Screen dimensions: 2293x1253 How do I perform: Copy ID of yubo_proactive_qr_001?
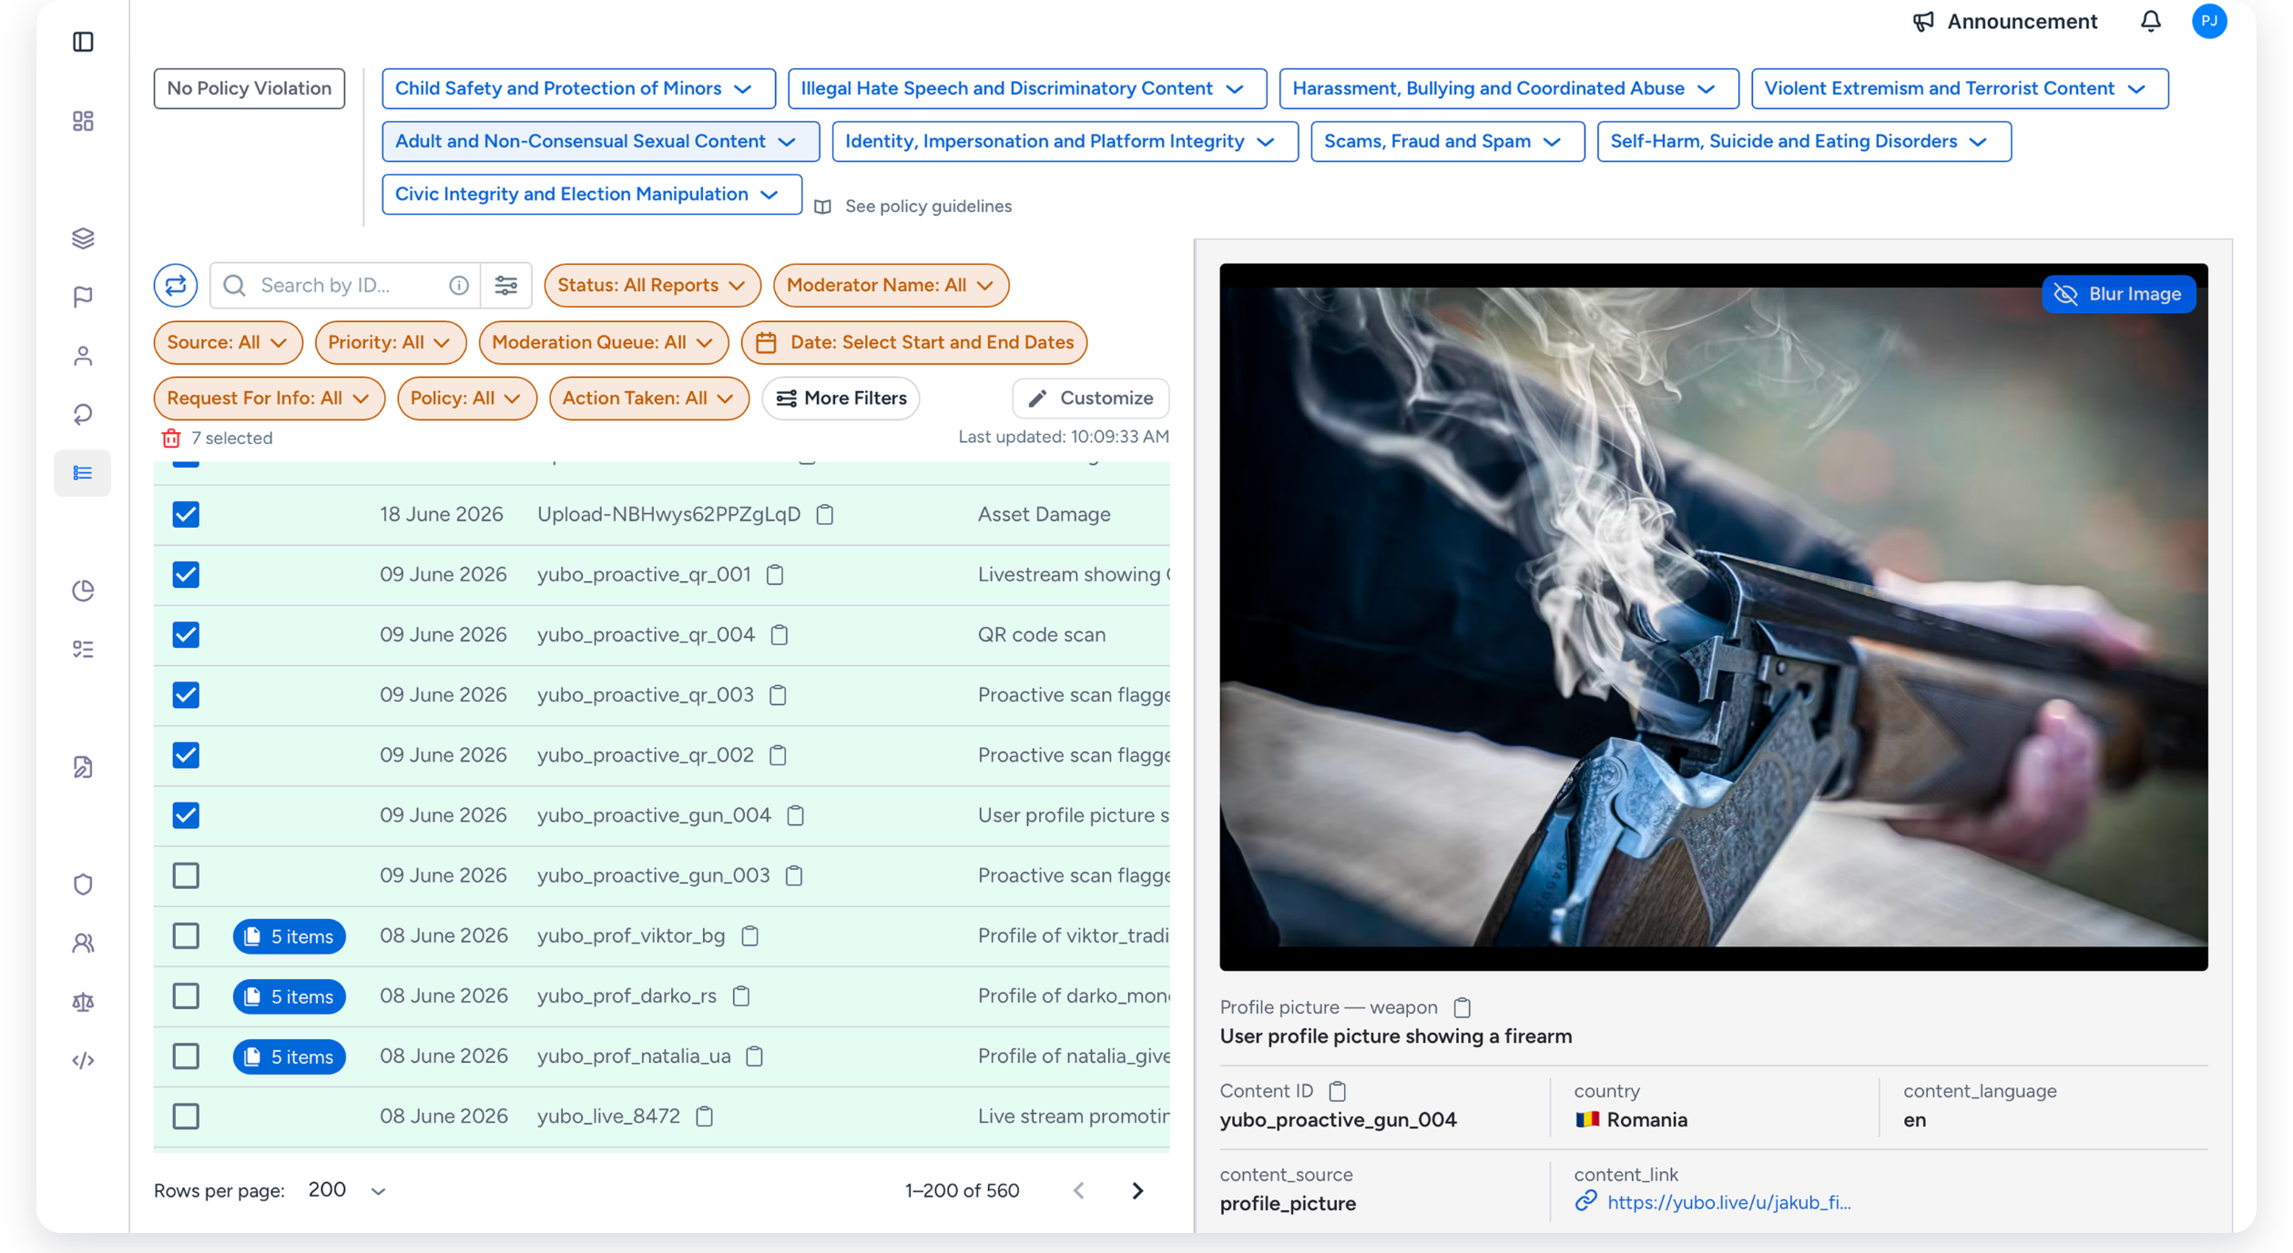coord(775,575)
